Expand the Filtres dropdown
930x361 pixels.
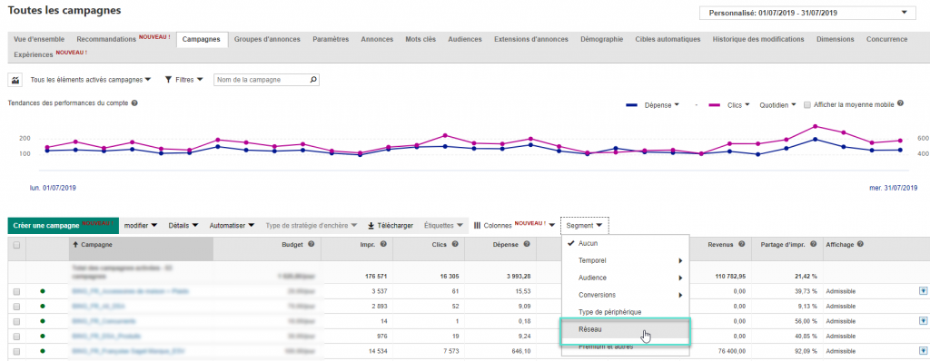click(x=184, y=80)
